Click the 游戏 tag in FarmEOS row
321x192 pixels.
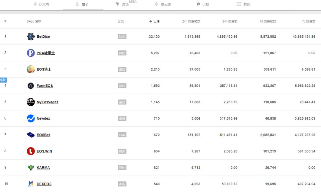tap(122, 86)
